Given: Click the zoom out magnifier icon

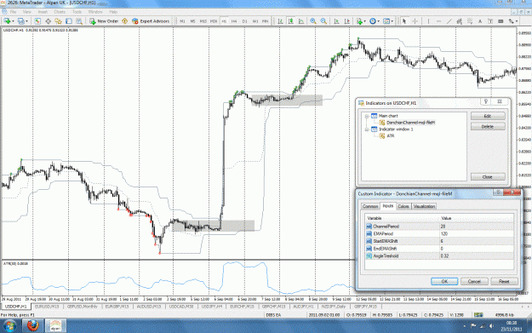Looking at the screenshot, I should [x=323, y=21].
